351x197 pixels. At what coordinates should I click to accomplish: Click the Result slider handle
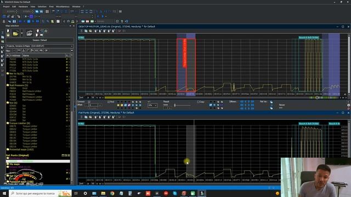[x=175, y=105]
